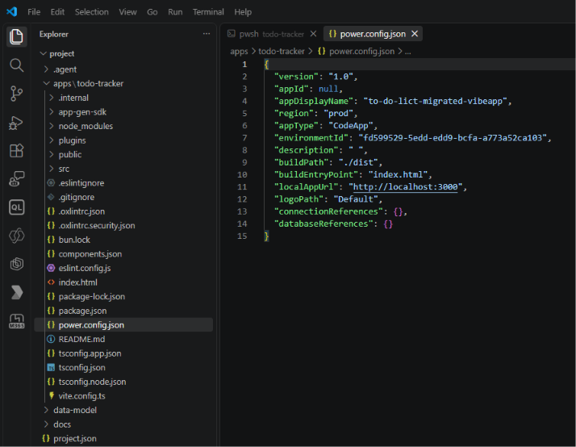Open the project.json file
The width and height of the screenshot is (576, 447).
pos(75,439)
